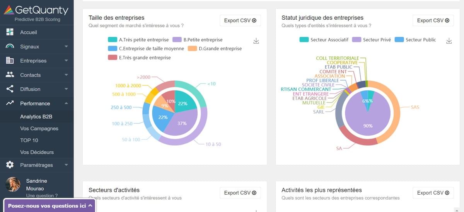The width and height of the screenshot is (464, 212).
Task: Expand the Entreprises submenu arrow
Action: pyautogui.click(x=66, y=61)
